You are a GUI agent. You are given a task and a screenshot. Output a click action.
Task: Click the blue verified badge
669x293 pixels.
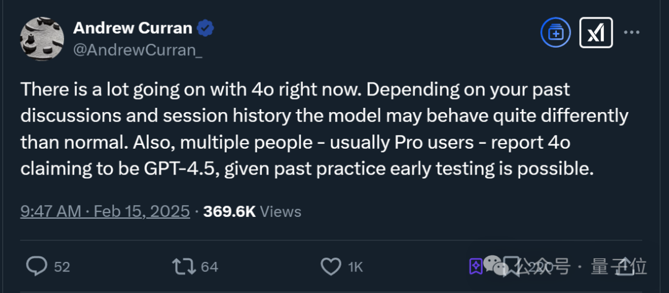point(206,28)
